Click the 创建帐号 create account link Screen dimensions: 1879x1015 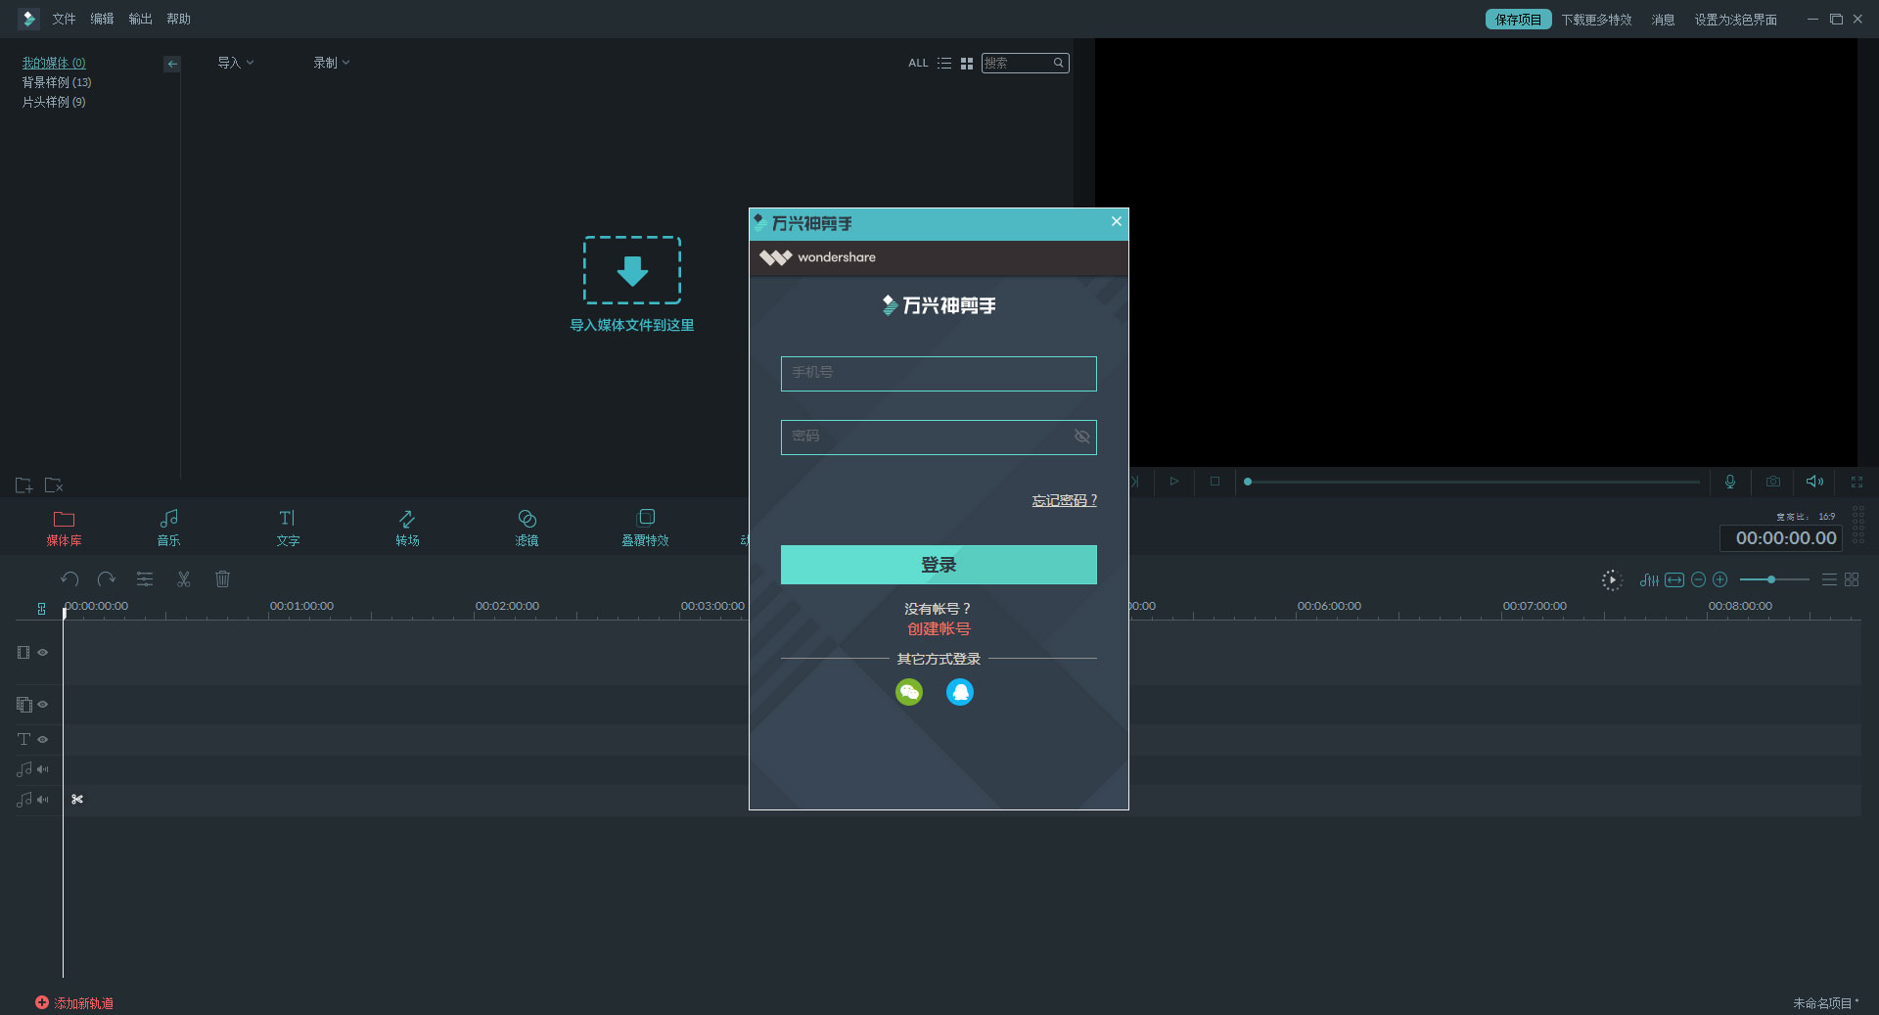point(939,629)
